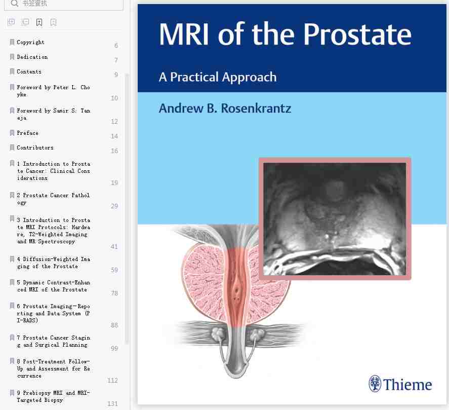Click page number 112 for chapter 8
Image resolution: width=449 pixels, height=410 pixels.
(112, 381)
